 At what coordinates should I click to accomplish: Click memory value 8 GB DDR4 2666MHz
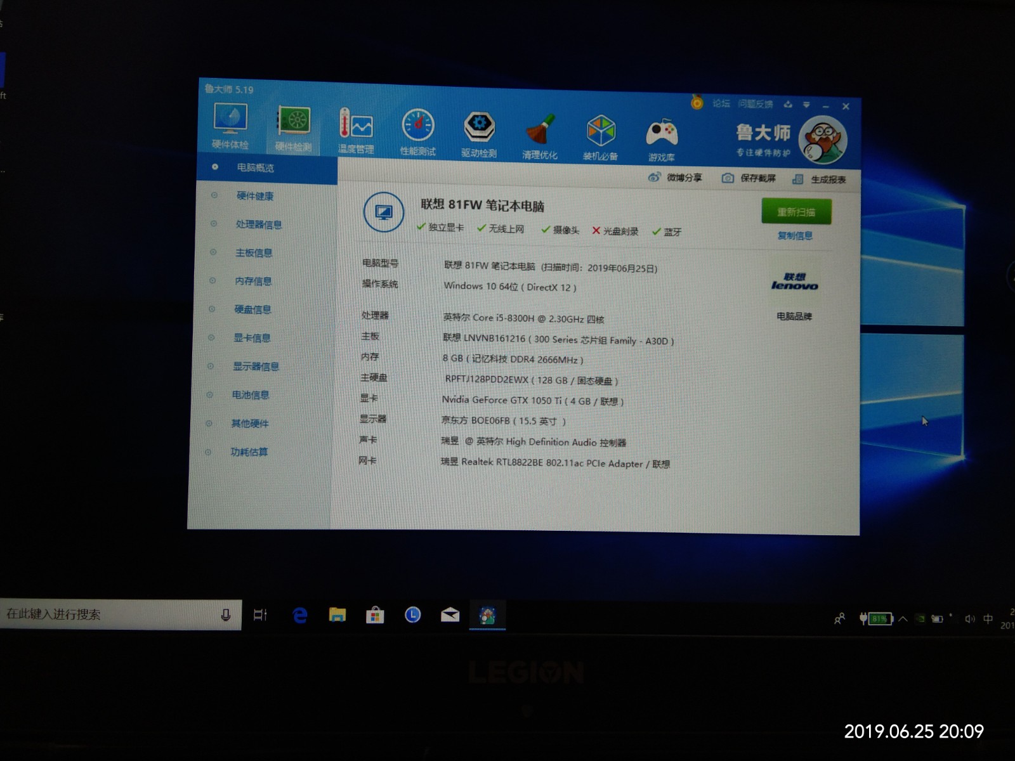point(513,359)
